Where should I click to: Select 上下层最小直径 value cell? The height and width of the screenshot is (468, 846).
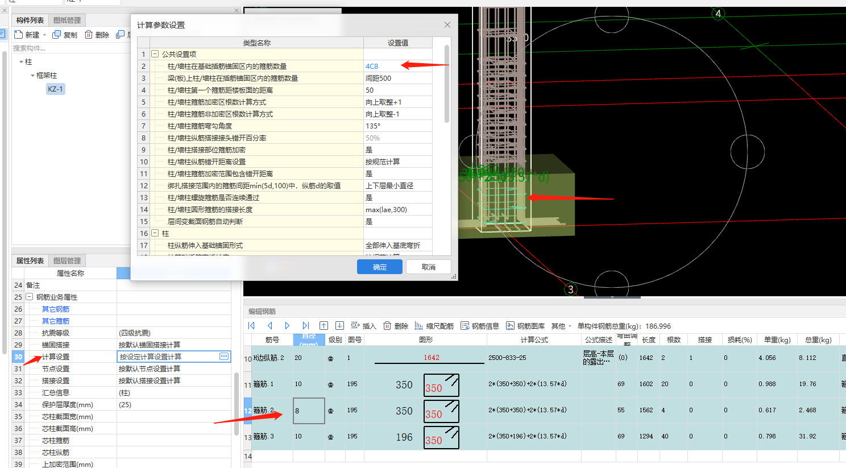point(398,185)
